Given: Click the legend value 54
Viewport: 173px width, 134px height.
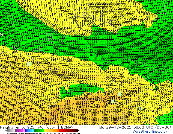Looking at the screenshot, I should click(x=79, y=133).
